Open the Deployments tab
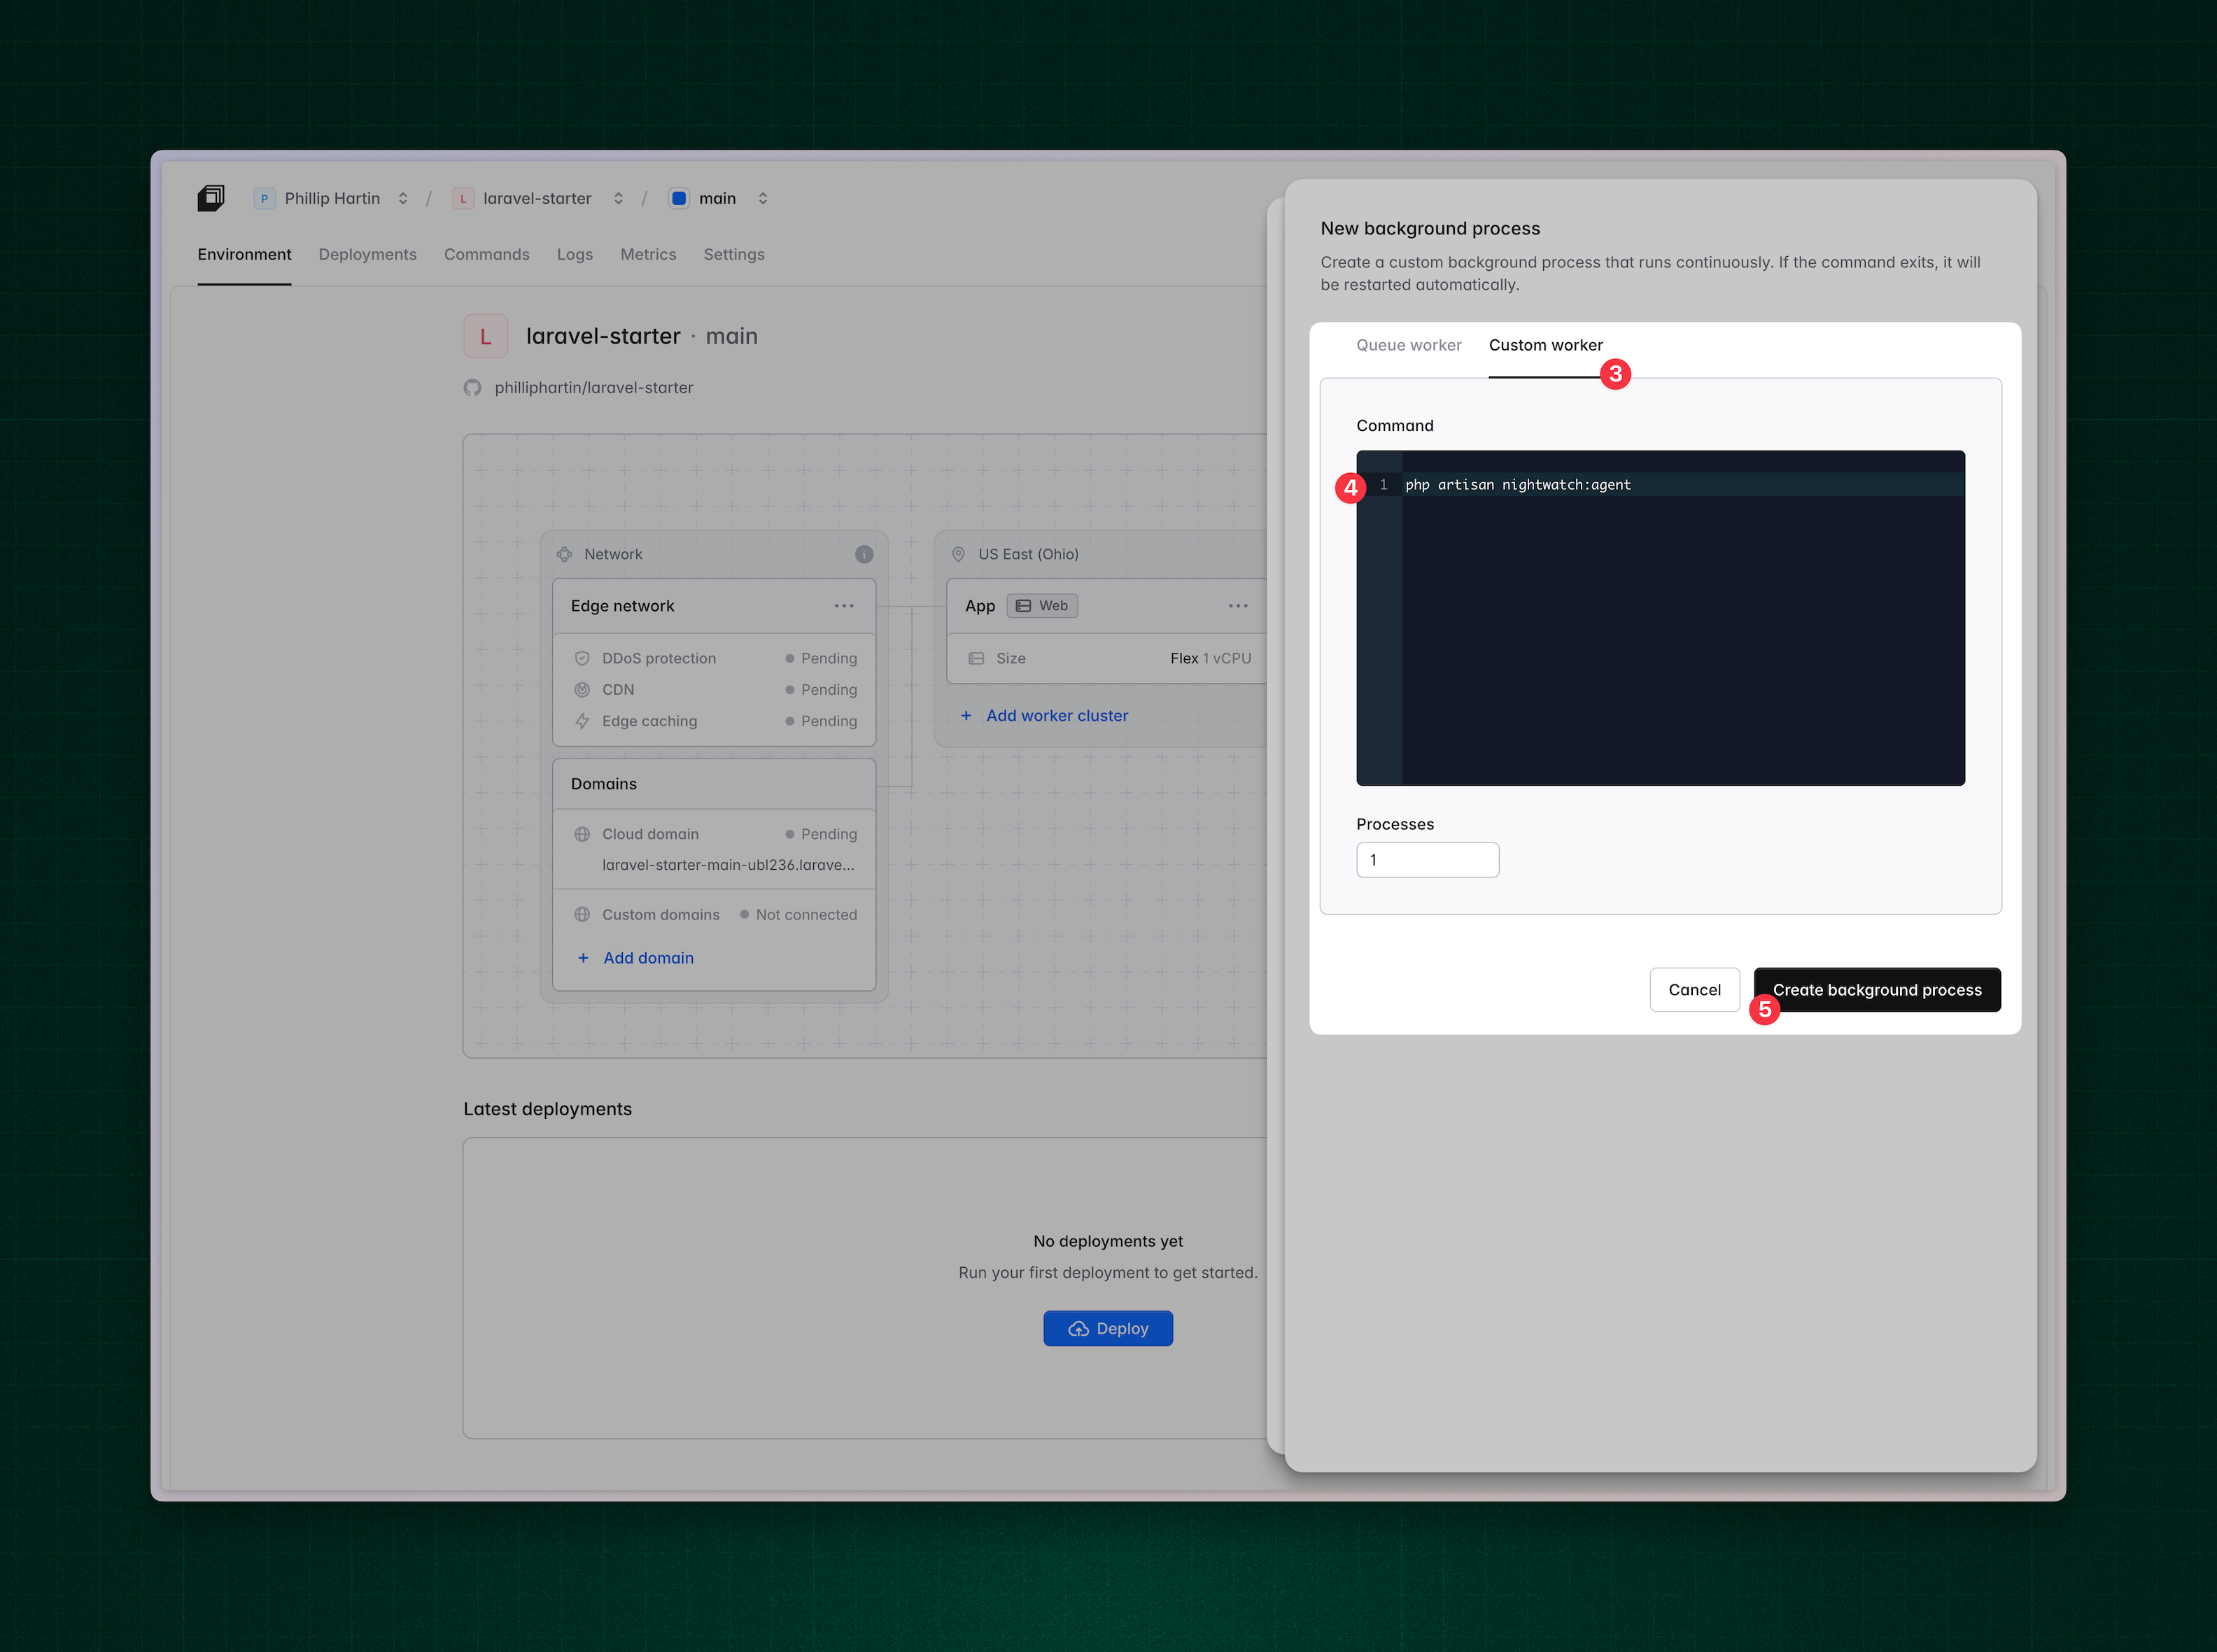This screenshot has width=2217, height=1652. (x=367, y=254)
